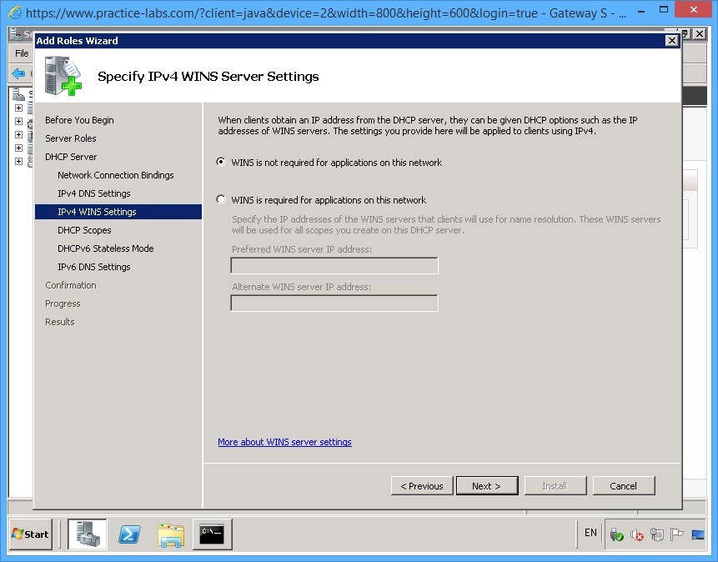Open Command Prompt from the taskbar

212,534
